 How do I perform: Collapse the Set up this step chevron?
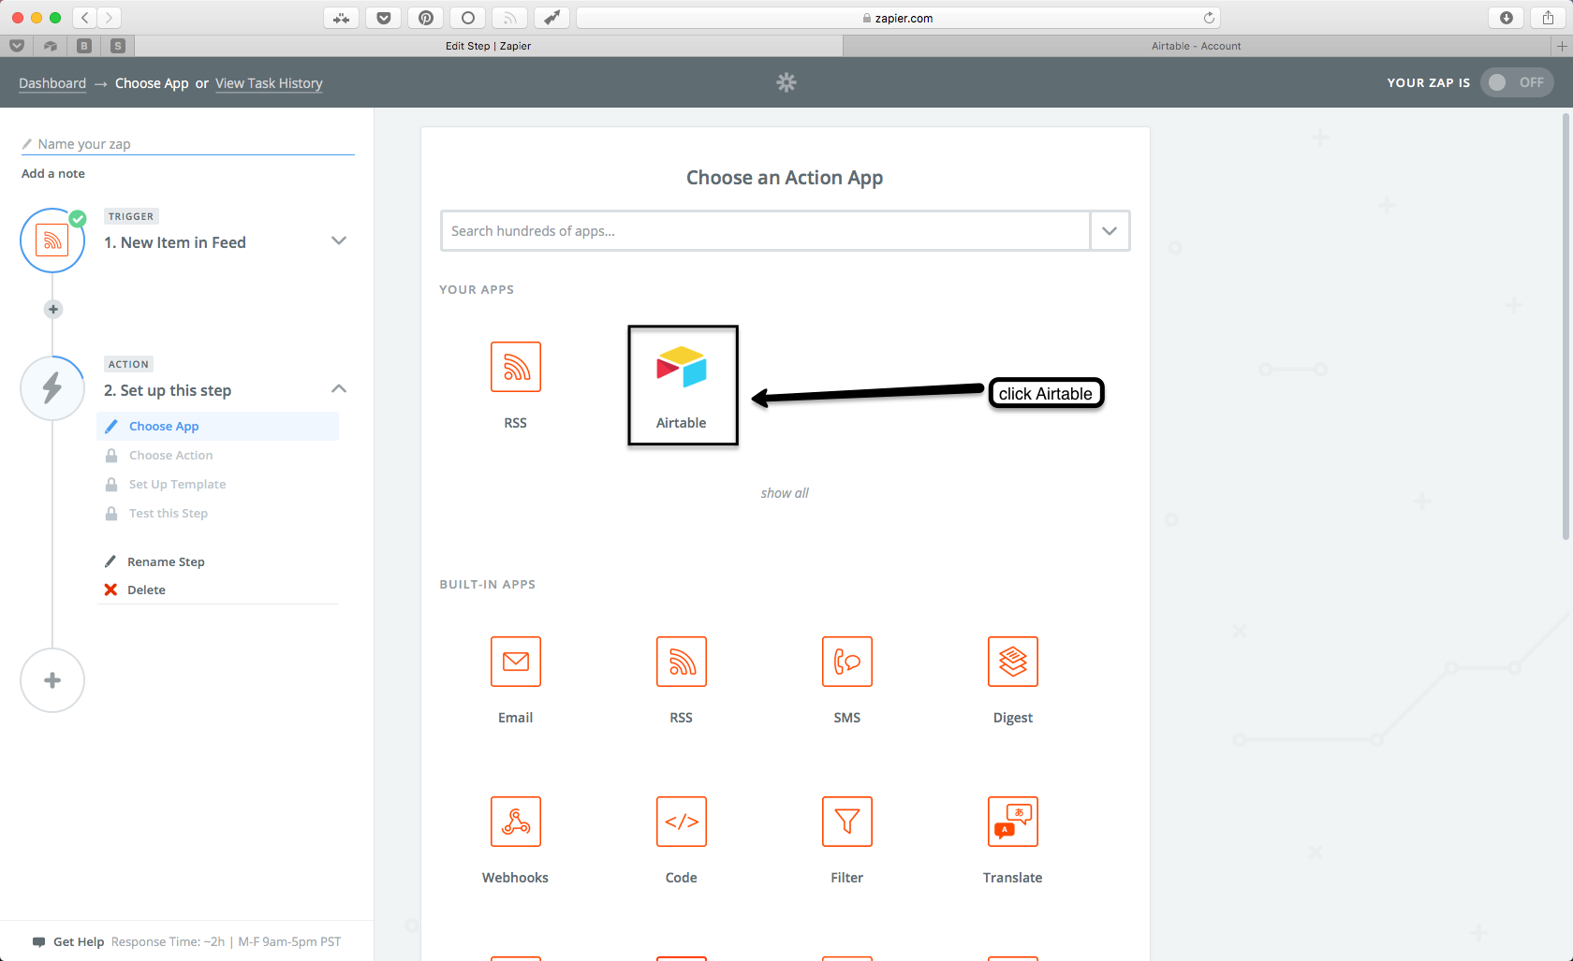pyautogui.click(x=339, y=388)
